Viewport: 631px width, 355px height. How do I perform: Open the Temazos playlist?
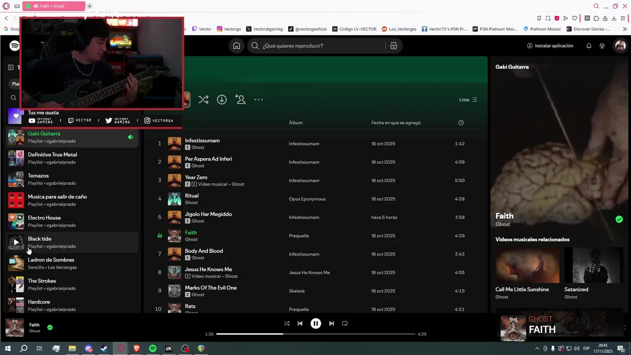[x=72, y=179]
